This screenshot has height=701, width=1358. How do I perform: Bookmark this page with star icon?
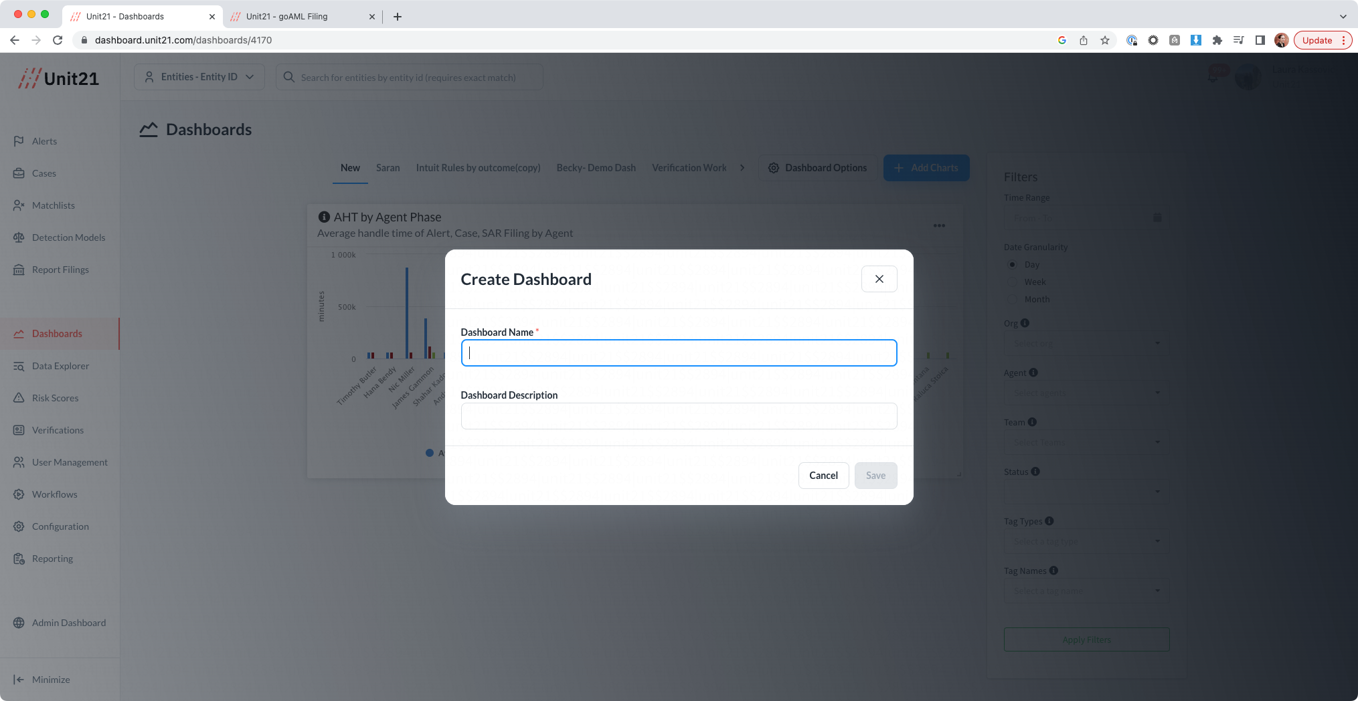(x=1105, y=40)
